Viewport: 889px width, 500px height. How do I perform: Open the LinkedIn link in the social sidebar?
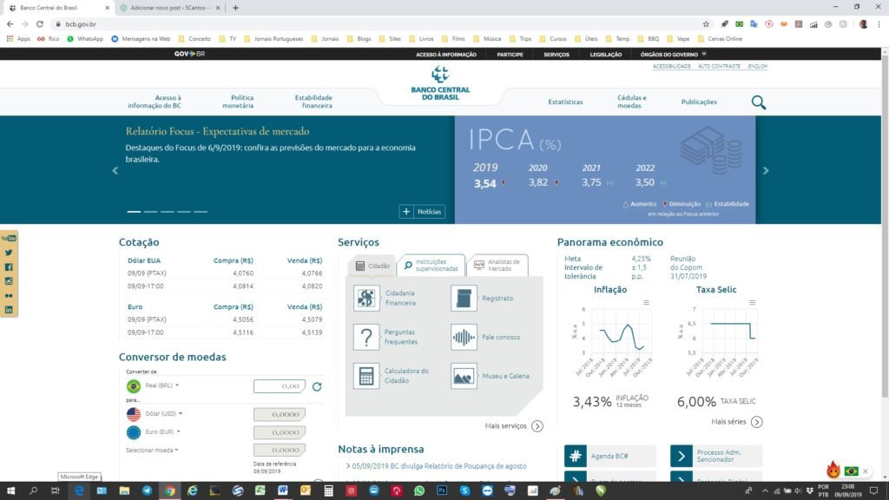(9, 310)
